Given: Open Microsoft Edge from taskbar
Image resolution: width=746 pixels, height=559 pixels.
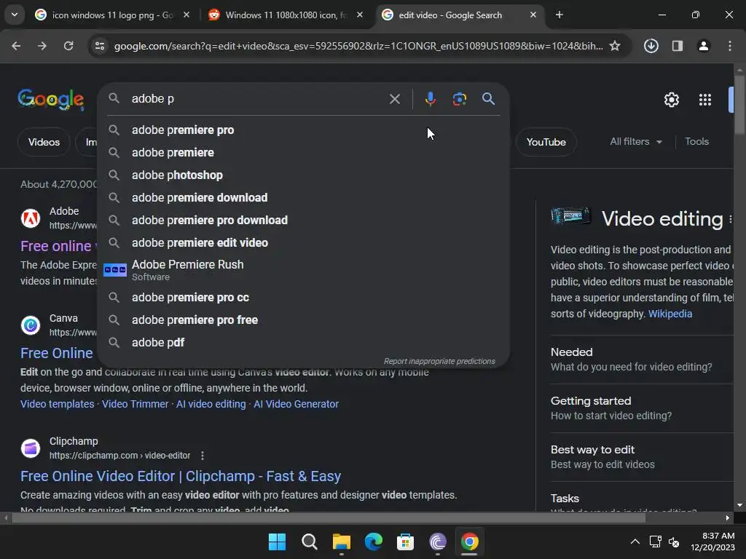Looking at the screenshot, I should point(374,542).
